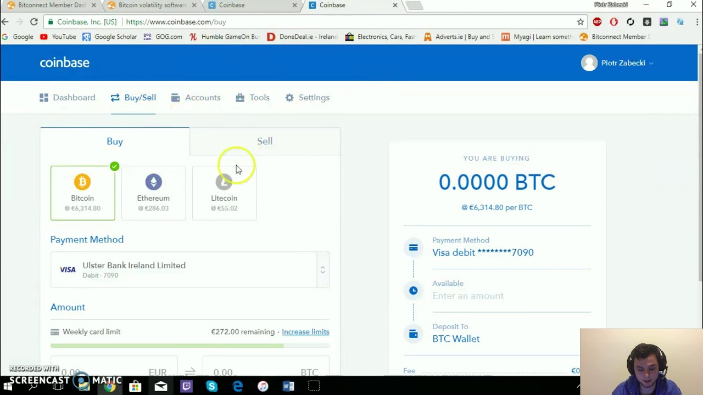Open the Dashboard page
Viewport: 703px width, 395px height.
(68, 98)
